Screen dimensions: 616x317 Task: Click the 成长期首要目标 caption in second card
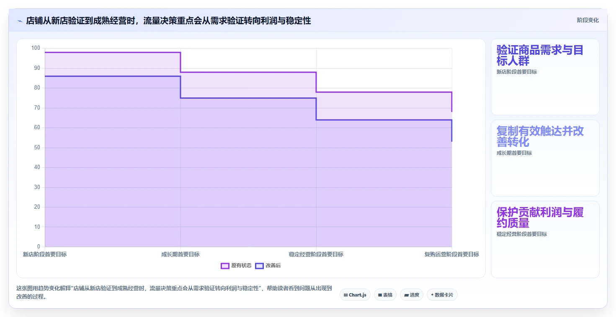(514, 153)
